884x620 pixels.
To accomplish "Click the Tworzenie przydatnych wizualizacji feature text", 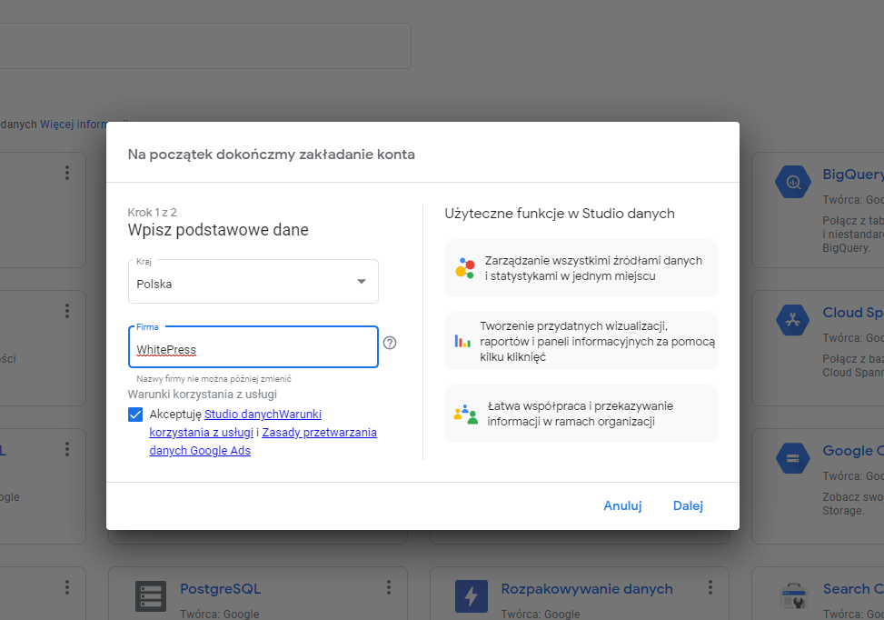I will 597,341.
